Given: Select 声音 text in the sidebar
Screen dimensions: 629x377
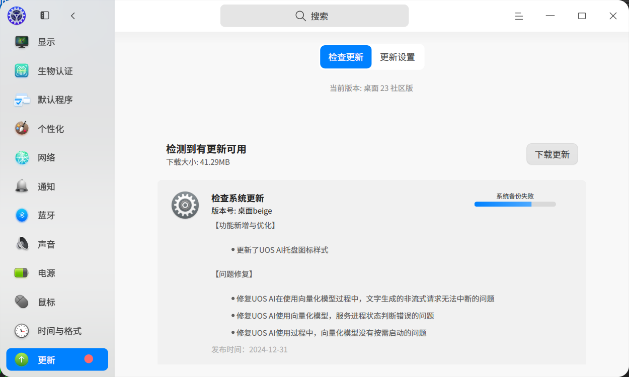Looking at the screenshot, I should pos(46,244).
